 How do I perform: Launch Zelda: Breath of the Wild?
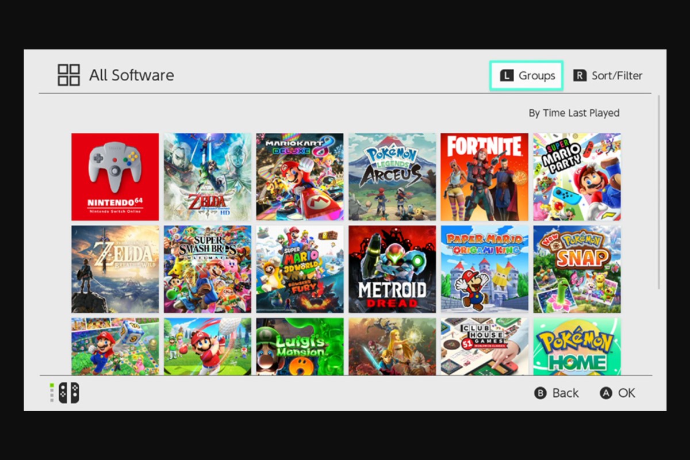click(114, 269)
